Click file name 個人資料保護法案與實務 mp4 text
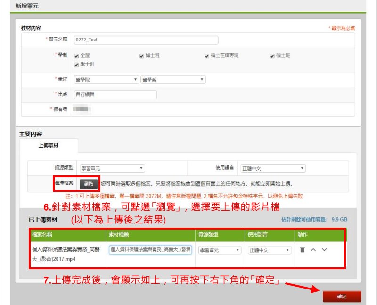This screenshot has width=377, height=305. coord(66,254)
